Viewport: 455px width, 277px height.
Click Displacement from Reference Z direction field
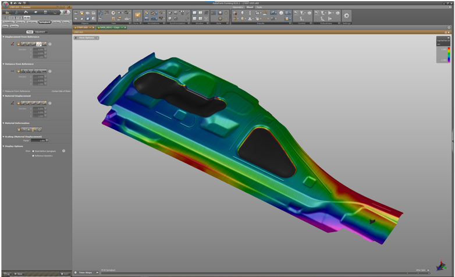pos(40,57)
